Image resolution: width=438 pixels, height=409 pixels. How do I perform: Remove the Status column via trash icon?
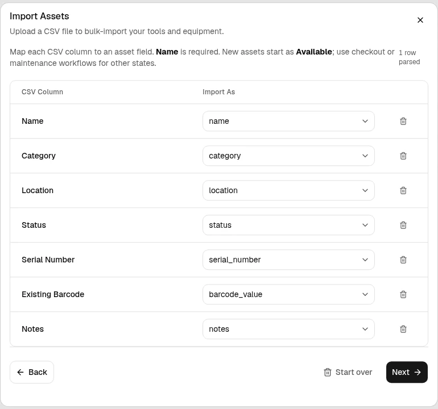tap(403, 225)
